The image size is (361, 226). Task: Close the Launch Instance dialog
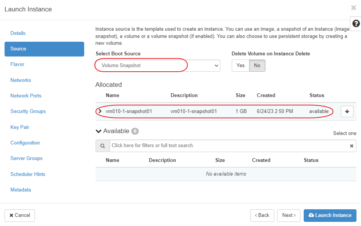coord(353,8)
